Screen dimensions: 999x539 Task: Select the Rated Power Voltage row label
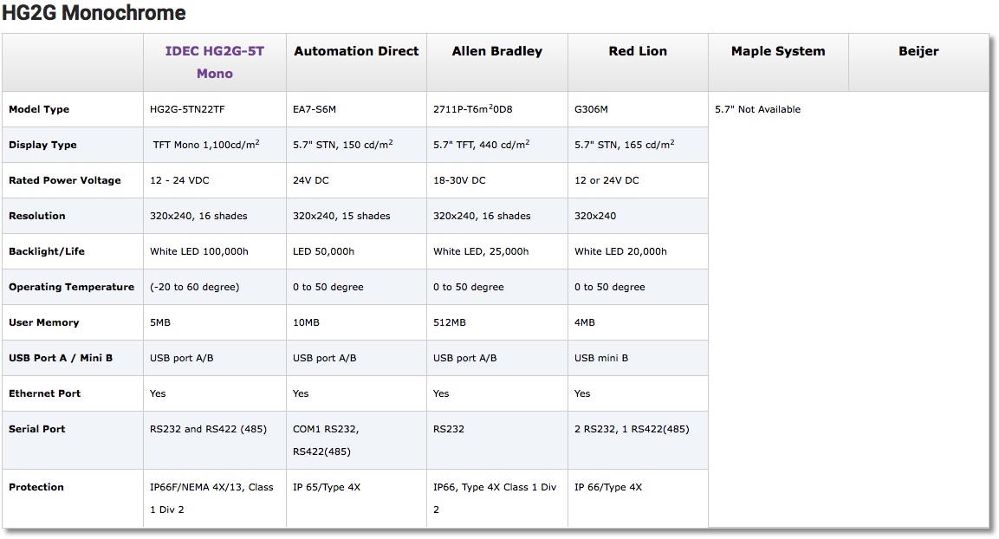[64, 180]
